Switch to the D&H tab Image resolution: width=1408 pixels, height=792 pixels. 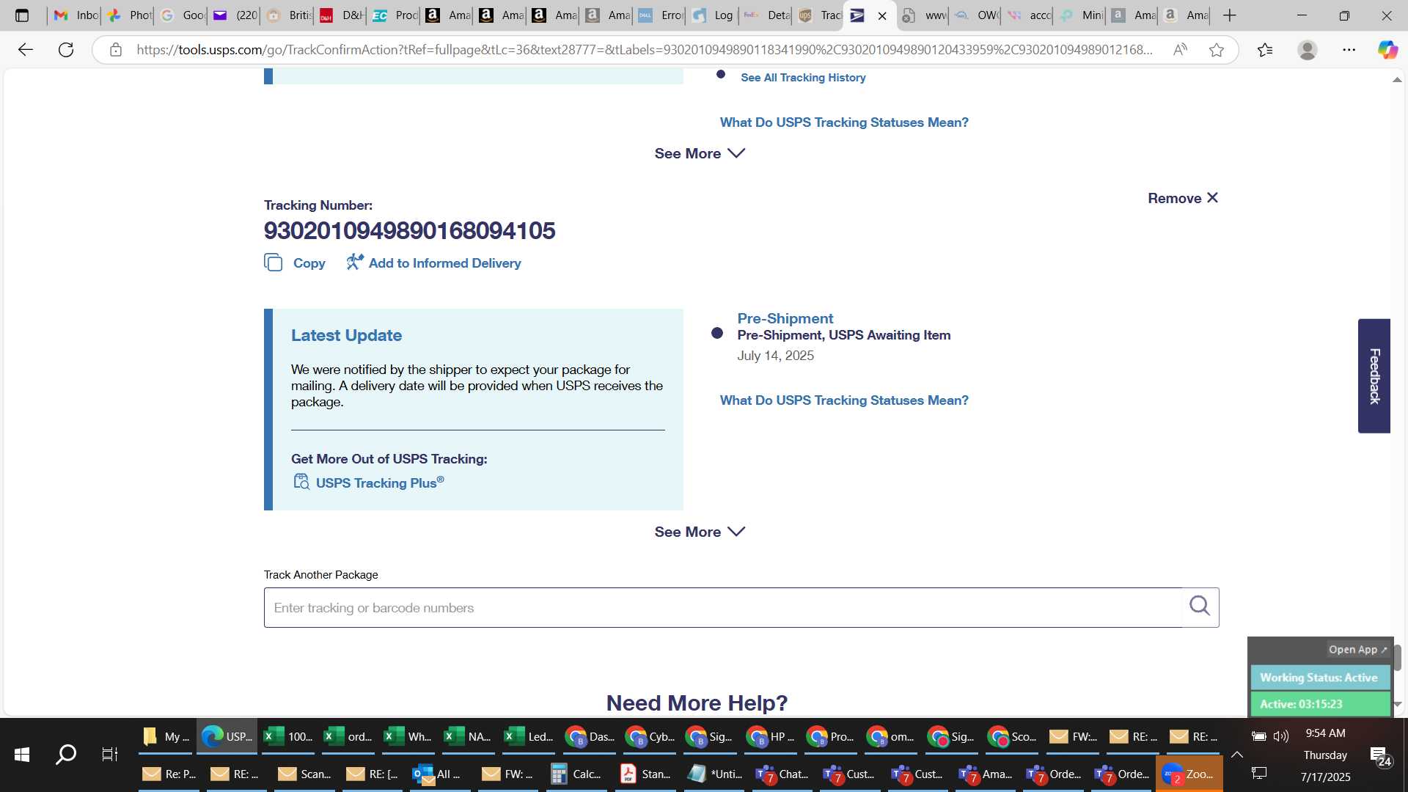[x=341, y=15]
